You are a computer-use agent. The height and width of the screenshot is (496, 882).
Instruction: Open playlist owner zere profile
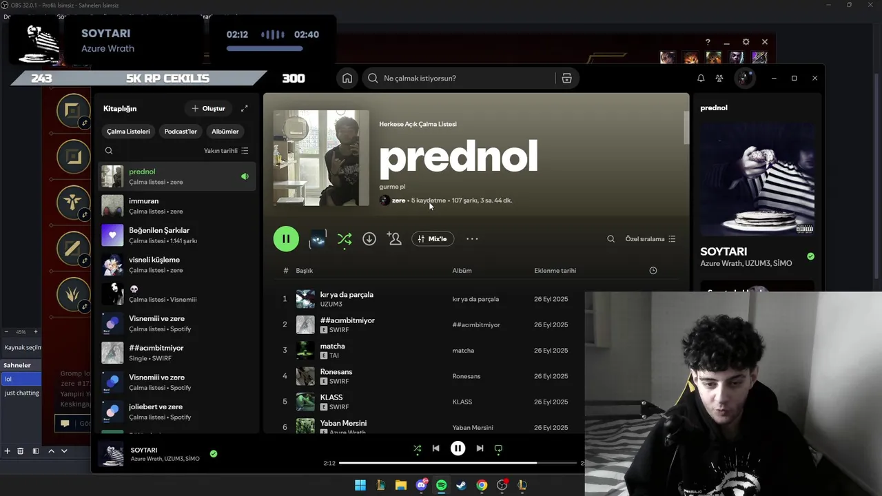click(x=398, y=200)
